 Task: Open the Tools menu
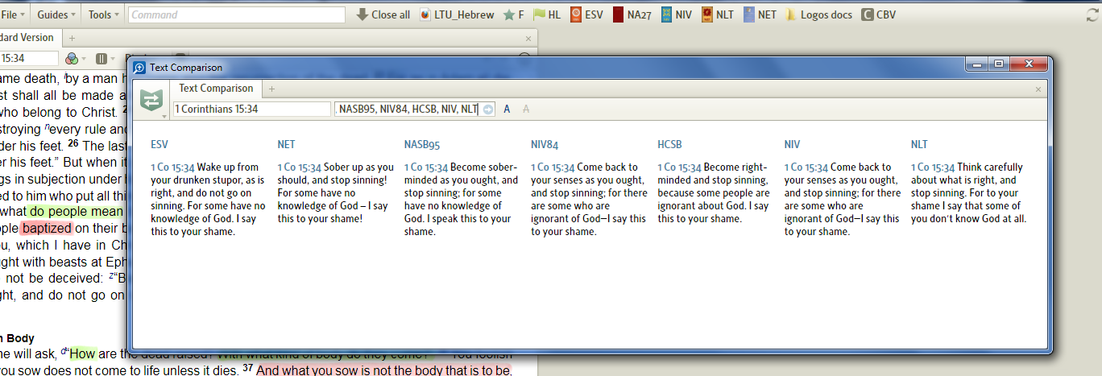[x=104, y=14]
